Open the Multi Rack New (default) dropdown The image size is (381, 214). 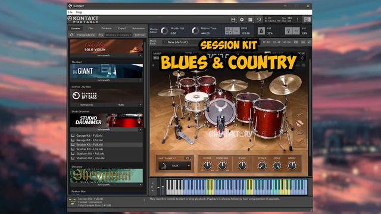pyautogui.click(x=180, y=42)
